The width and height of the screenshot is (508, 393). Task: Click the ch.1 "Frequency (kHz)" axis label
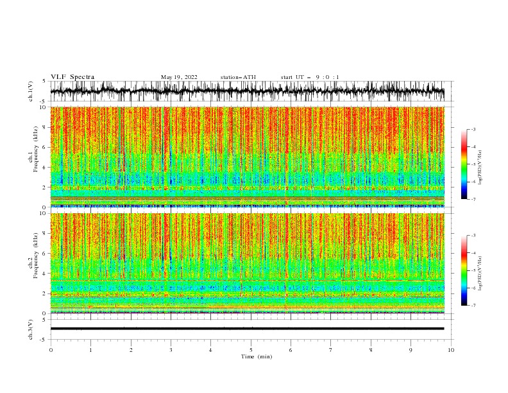point(36,150)
